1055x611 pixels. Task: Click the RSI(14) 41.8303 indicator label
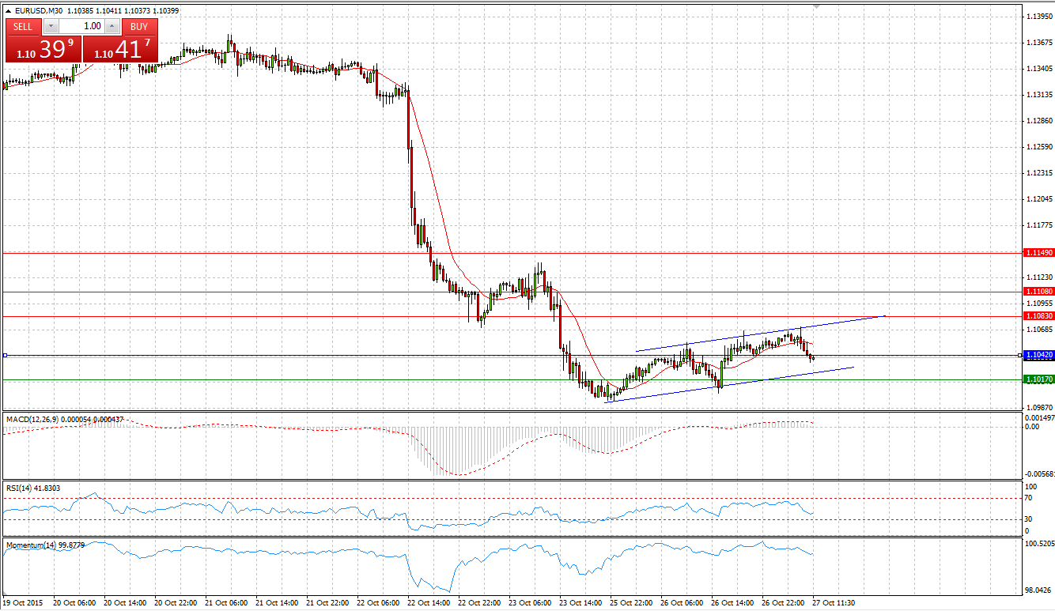click(x=33, y=488)
